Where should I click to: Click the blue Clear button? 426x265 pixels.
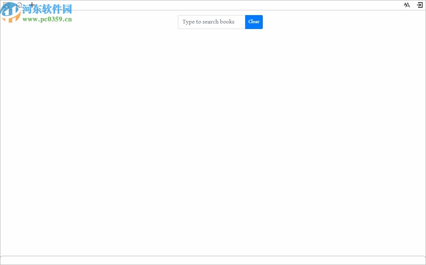click(x=254, y=22)
